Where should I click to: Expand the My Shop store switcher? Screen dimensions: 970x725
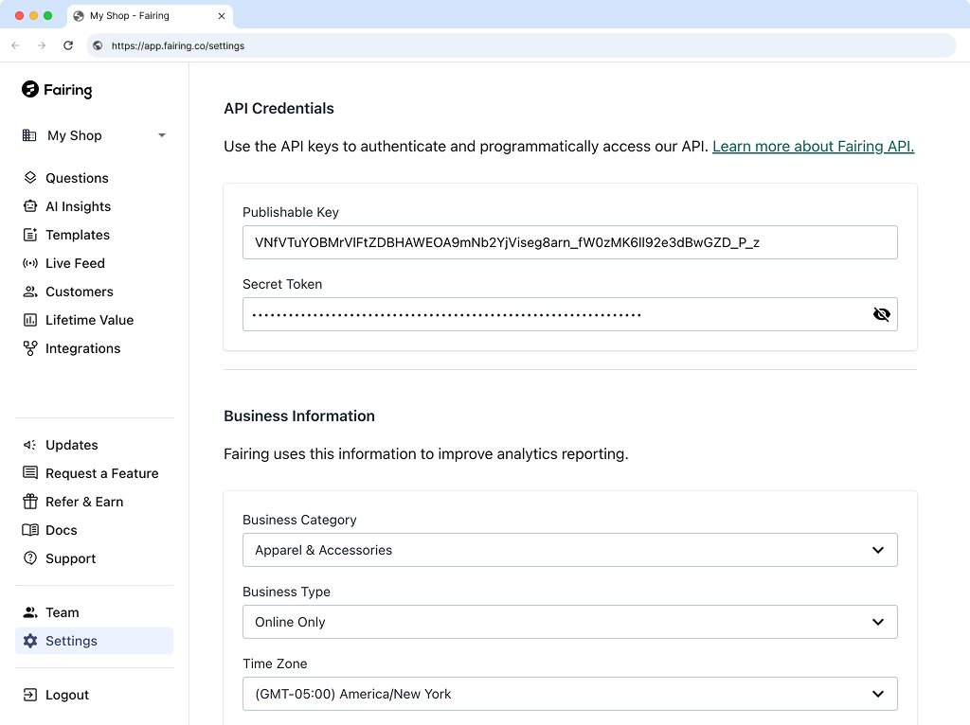click(94, 135)
